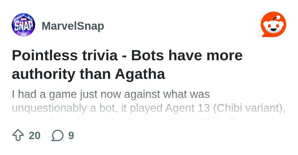
Task: Click the word 'Agatha' in the title
Action: click(140, 74)
